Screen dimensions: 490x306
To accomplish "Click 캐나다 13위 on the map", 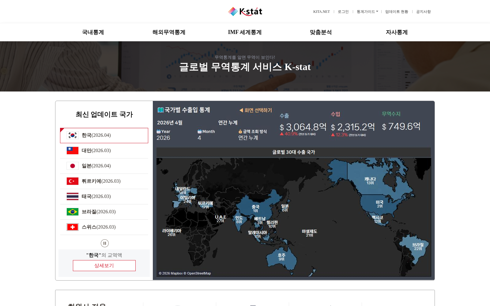I will click(370, 181).
